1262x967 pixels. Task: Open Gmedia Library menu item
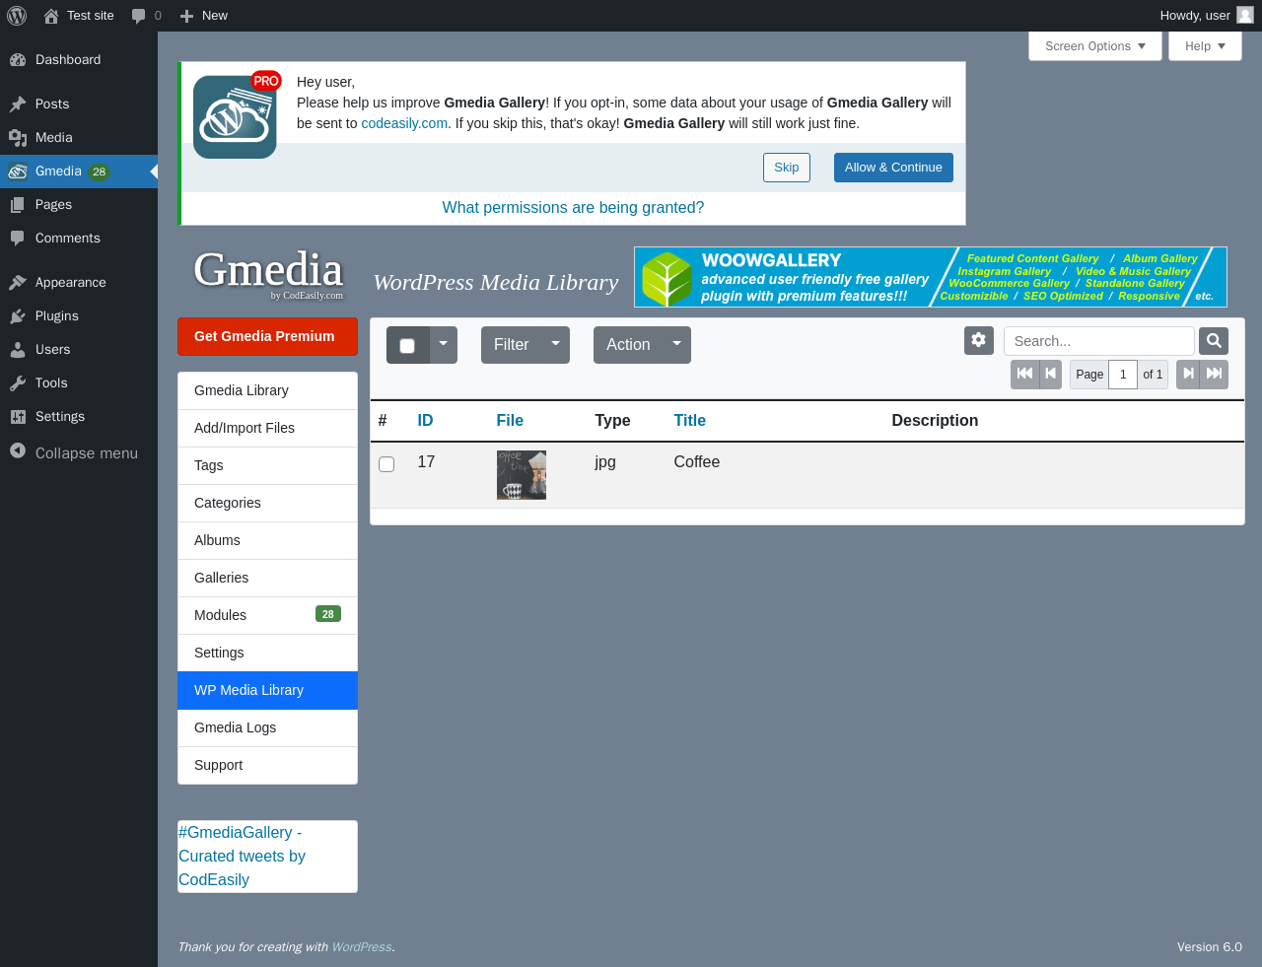267,391
